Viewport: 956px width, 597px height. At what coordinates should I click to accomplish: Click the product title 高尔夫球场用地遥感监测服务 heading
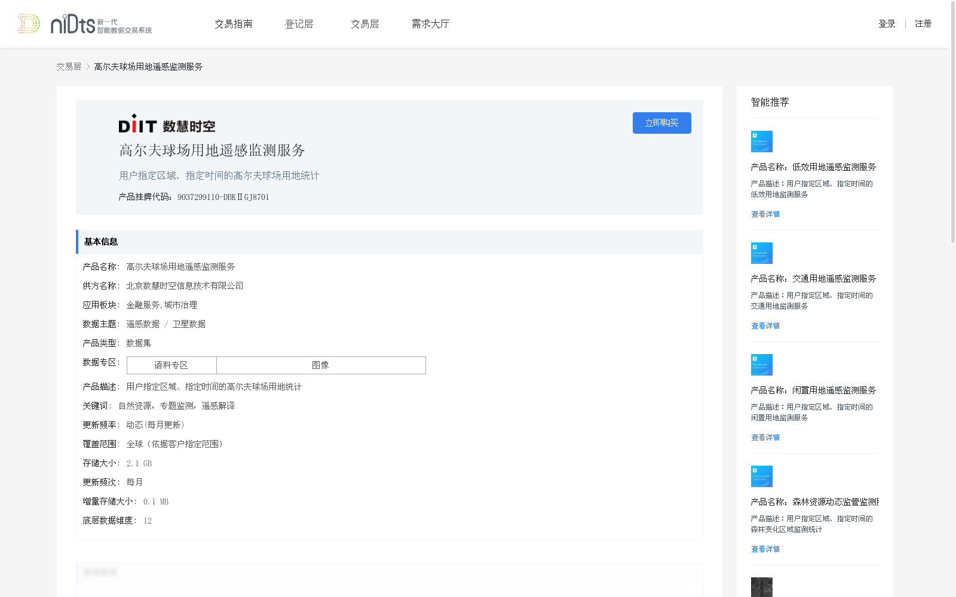212,150
